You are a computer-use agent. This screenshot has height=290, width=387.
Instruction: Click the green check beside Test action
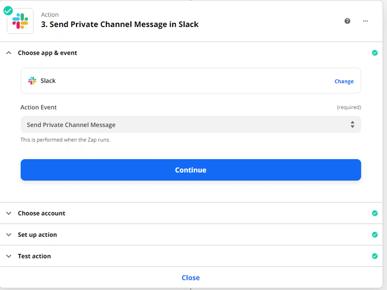(374, 256)
